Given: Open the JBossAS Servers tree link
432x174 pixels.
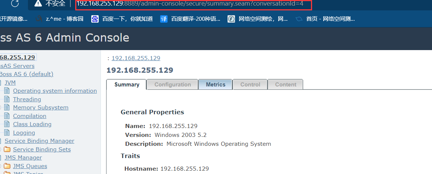Looking at the screenshot, I should click(x=17, y=66).
